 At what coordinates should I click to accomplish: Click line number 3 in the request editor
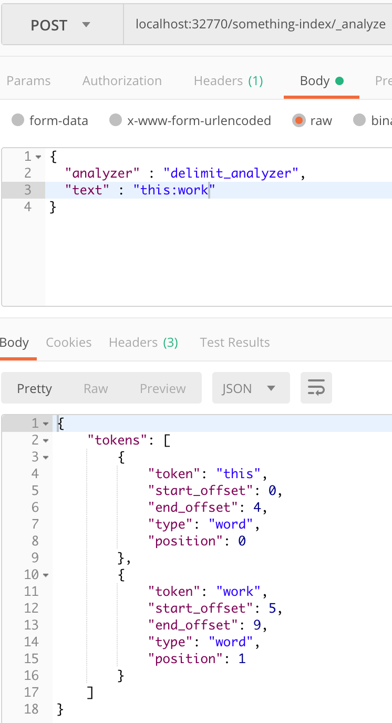[28, 190]
